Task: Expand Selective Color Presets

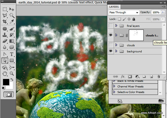Action: click(114, 92)
